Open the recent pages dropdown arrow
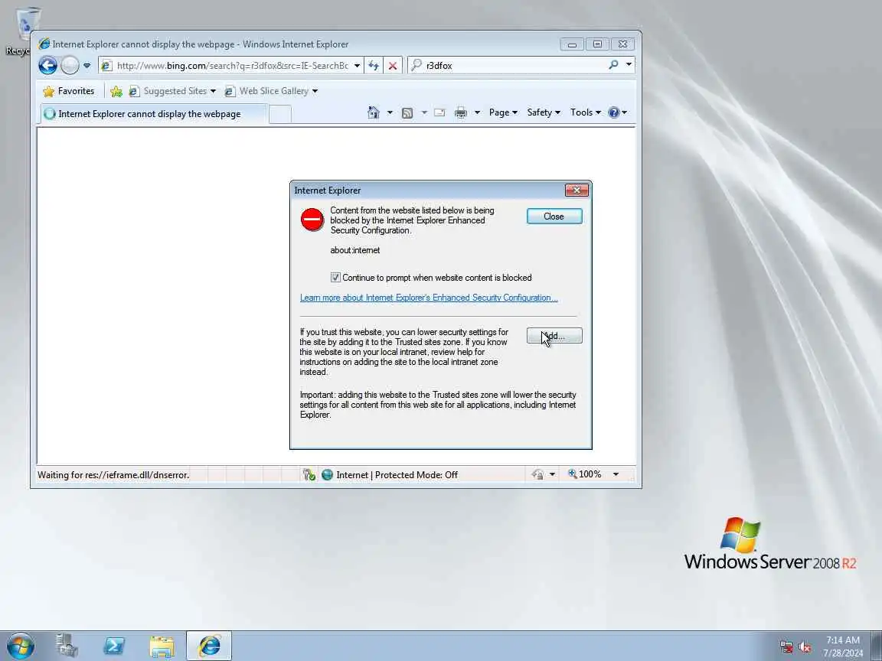Screen dimensions: 882x661 87,66
